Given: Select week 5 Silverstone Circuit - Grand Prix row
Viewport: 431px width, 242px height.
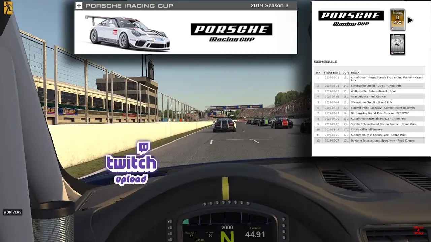Looking at the screenshot, I should pyautogui.click(x=369, y=102).
